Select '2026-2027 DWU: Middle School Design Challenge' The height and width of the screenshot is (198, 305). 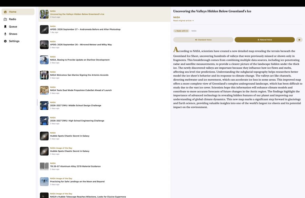76,106
